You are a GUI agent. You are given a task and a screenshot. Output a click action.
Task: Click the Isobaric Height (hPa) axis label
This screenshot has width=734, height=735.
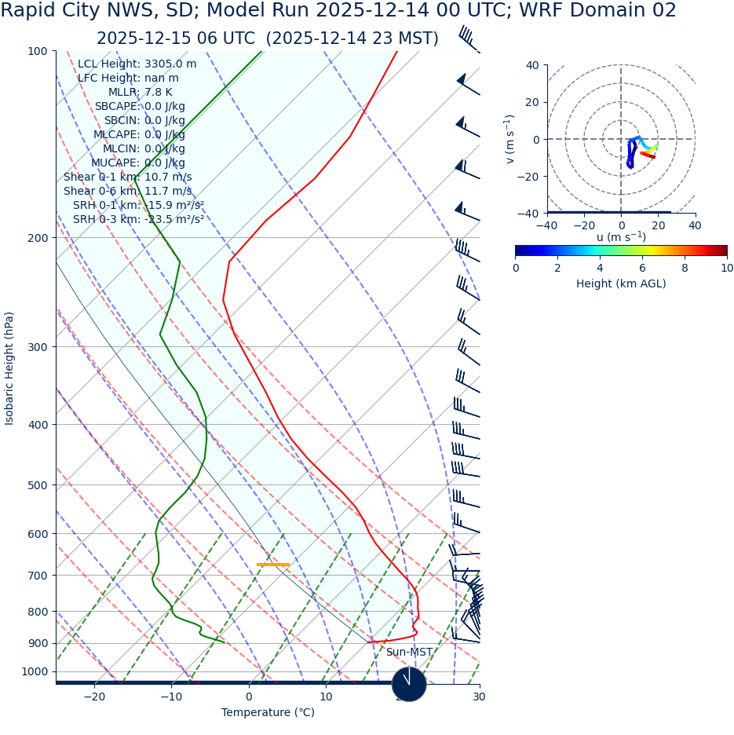(9, 368)
